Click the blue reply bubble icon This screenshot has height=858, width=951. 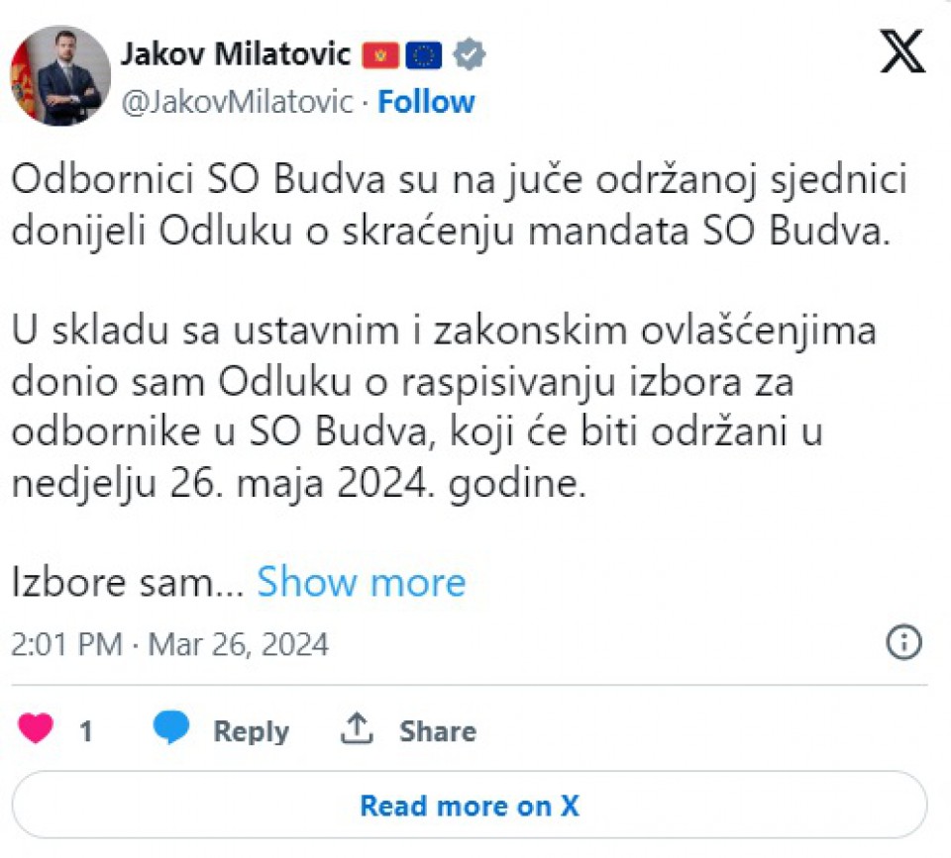click(x=171, y=728)
